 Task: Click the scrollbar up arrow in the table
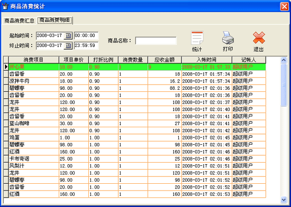tap(284, 60)
